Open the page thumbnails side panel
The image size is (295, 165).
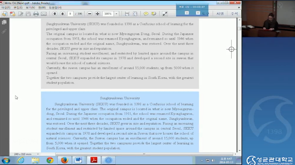pos(4,22)
